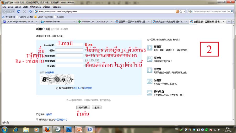Refresh captcha via 点此刷新 link
Screen dimensions: 236x133
point(50,73)
